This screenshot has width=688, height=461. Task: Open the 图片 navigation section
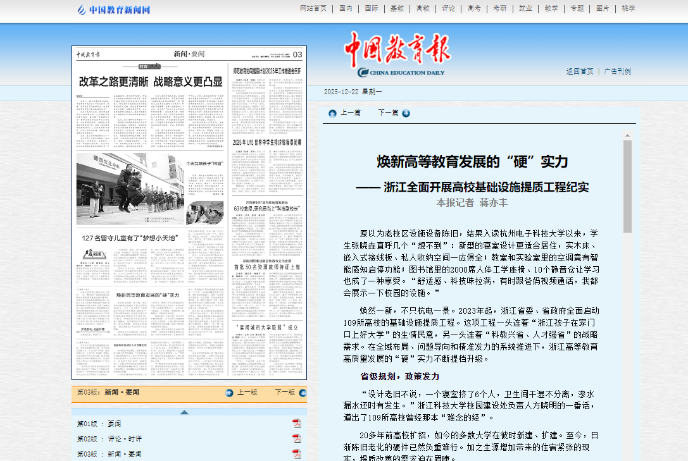coord(603,8)
